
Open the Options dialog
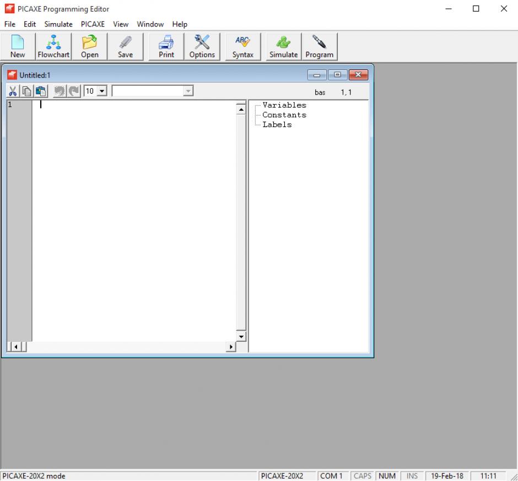(x=202, y=47)
